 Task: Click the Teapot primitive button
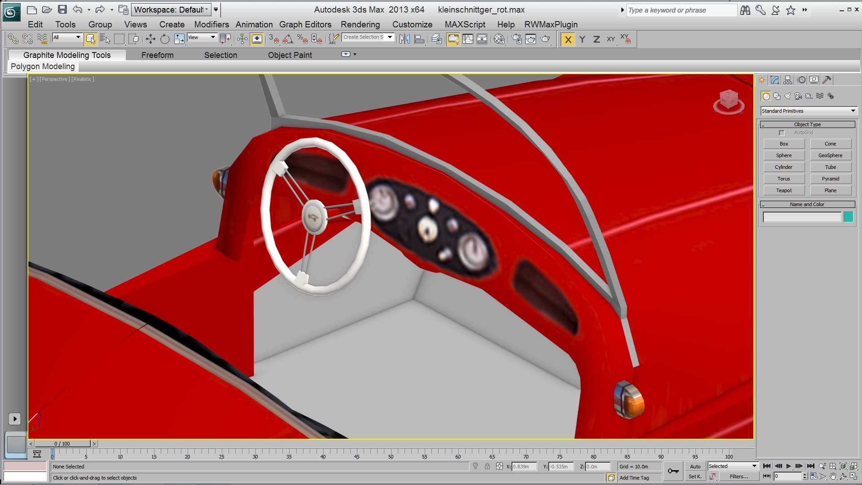pos(784,190)
